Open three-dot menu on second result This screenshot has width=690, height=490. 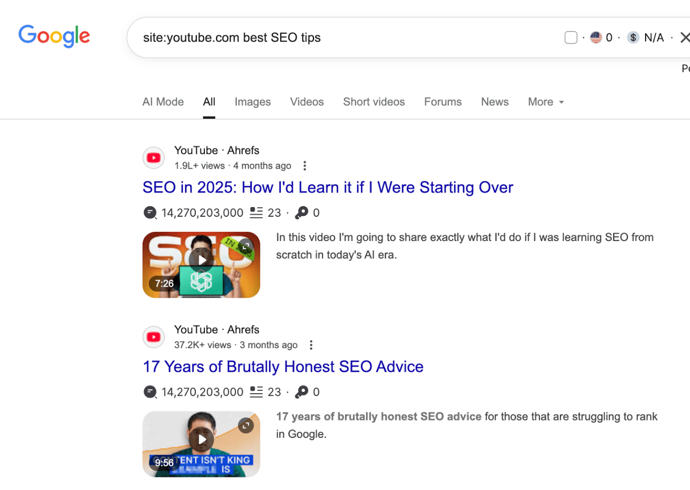[x=311, y=345]
